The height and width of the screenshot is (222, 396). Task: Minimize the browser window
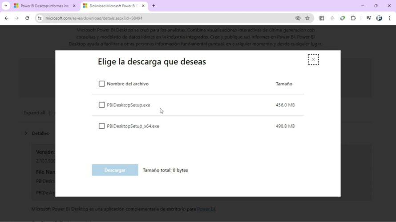[x=363, y=5]
